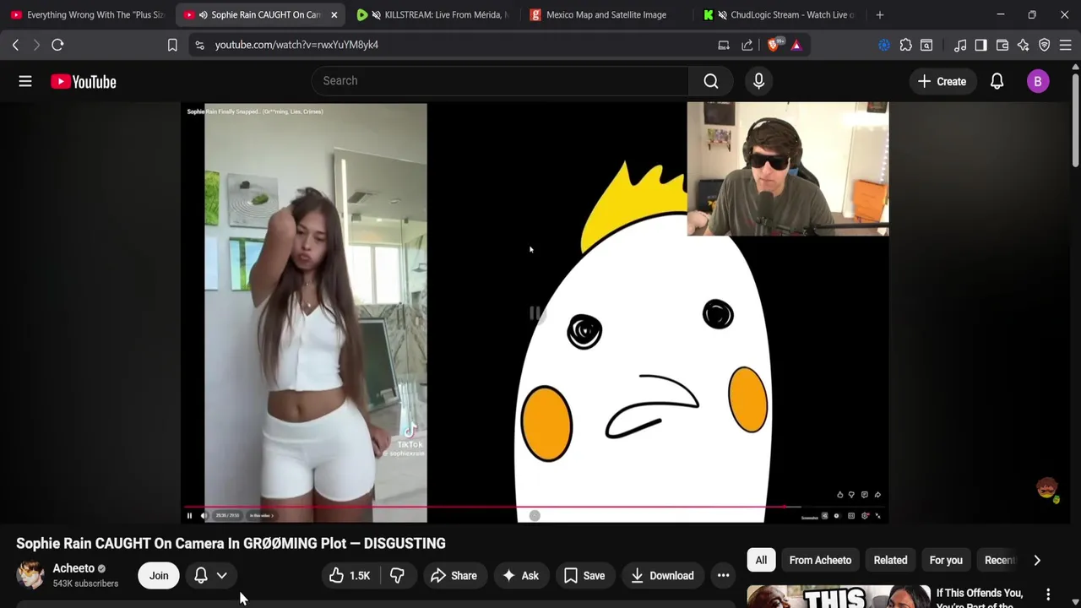Open the Brave Wallet icon
Image resolution: width=1081 pixels, height=608 pixels.
[1002, 45]
